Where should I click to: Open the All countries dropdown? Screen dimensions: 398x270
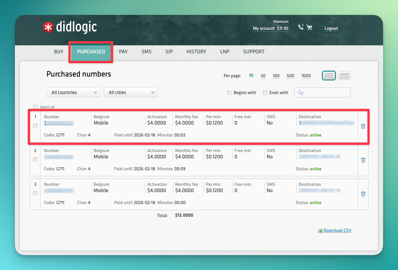point(73,92)
